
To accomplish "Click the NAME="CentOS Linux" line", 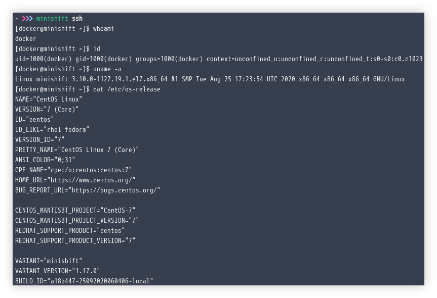I will 49,100.
